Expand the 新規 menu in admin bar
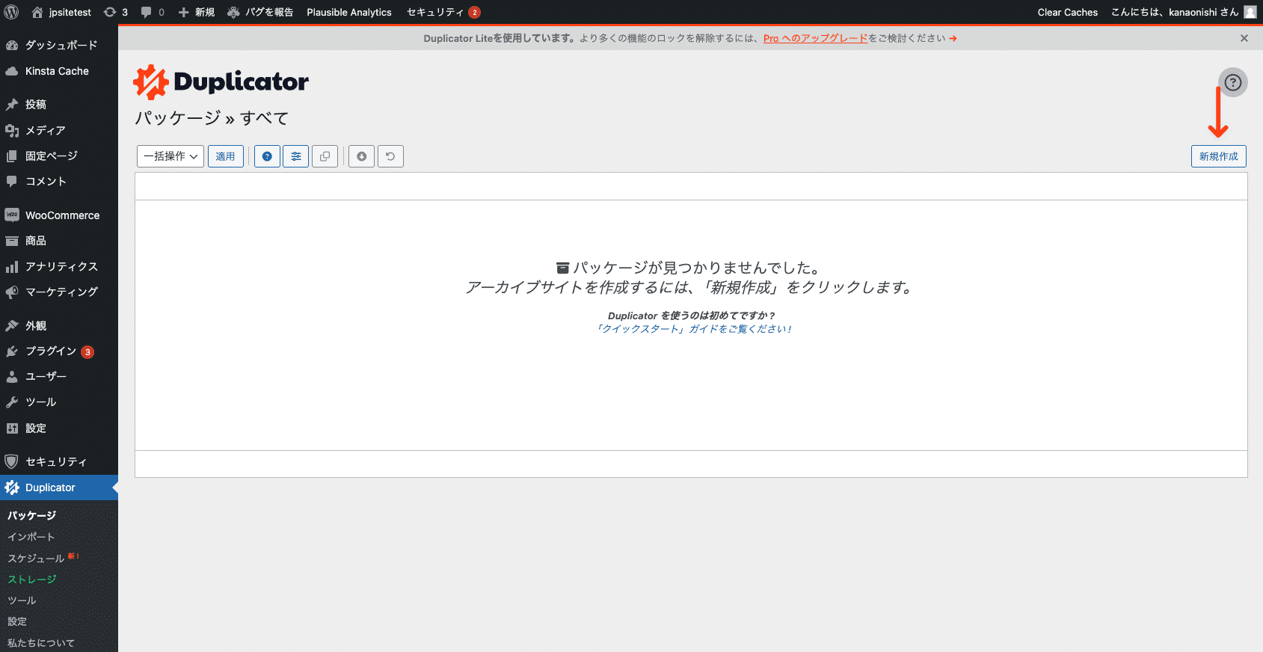This screenshot has height=652, width=1263. (x=197, y=12)
